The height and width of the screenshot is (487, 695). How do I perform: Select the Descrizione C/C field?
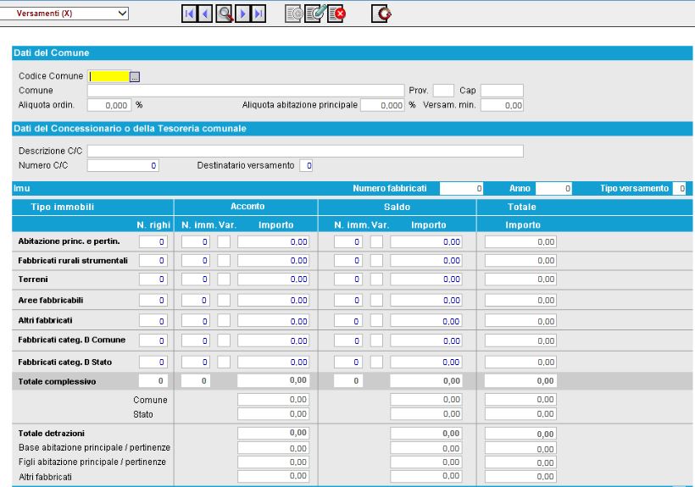pos(305,151)
